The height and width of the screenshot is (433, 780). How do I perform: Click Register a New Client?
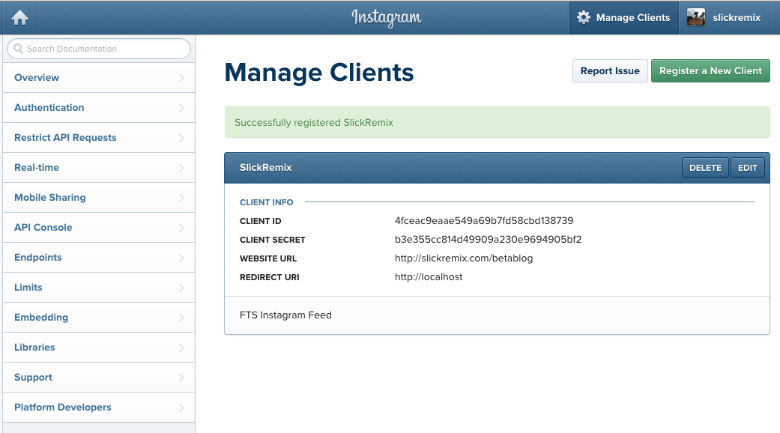(710, 71)
